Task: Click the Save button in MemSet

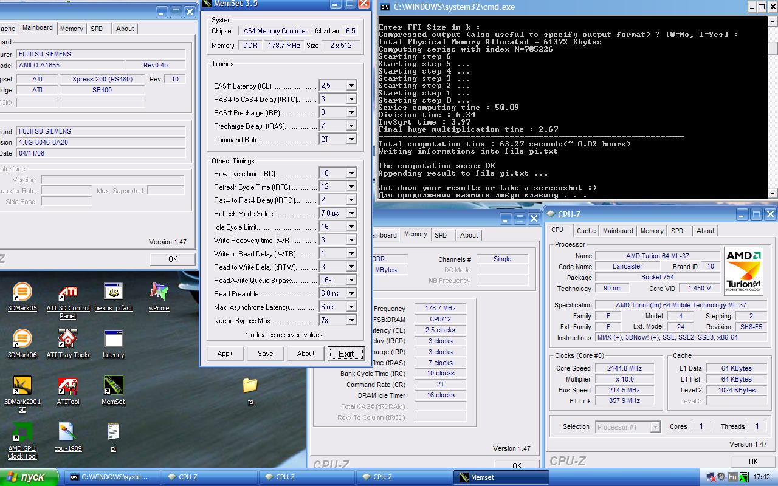Action: 265,354
